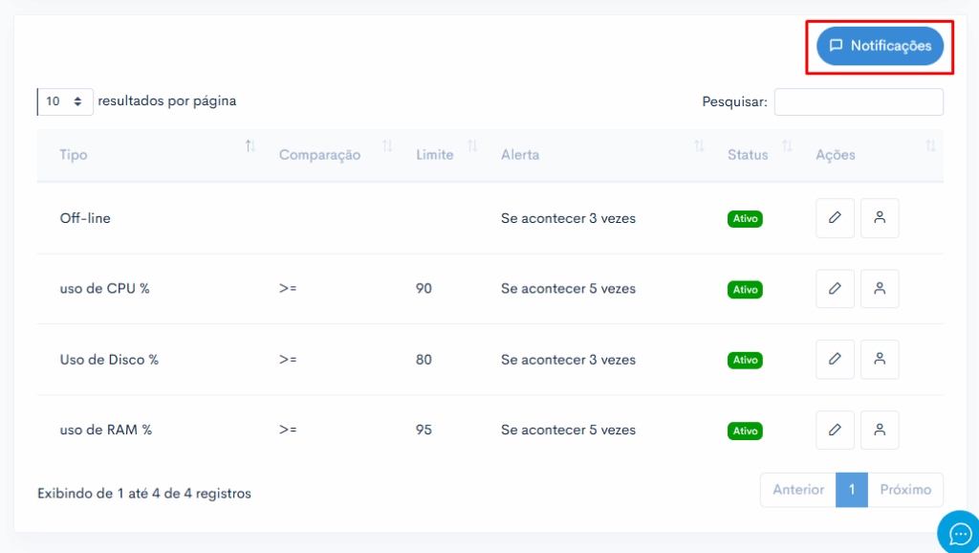Click the Notificações button
The height and width of the screenshot is (553, 979).
point(880,46)
